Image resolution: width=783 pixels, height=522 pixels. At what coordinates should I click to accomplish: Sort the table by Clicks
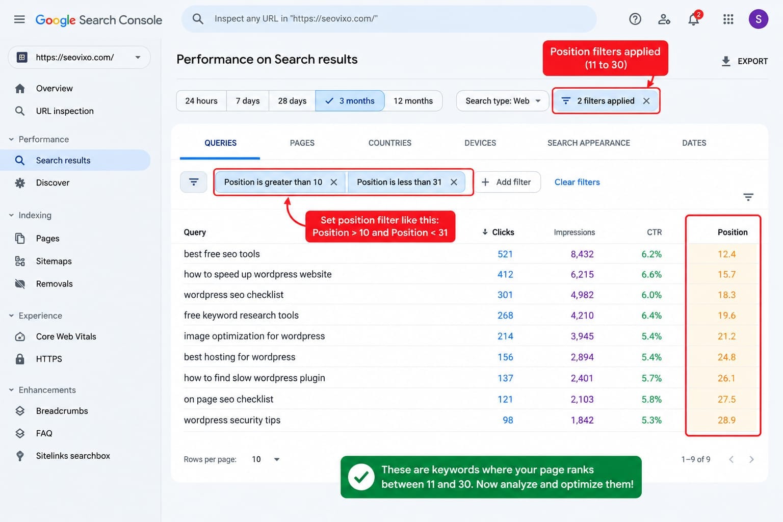pos(498,232)
